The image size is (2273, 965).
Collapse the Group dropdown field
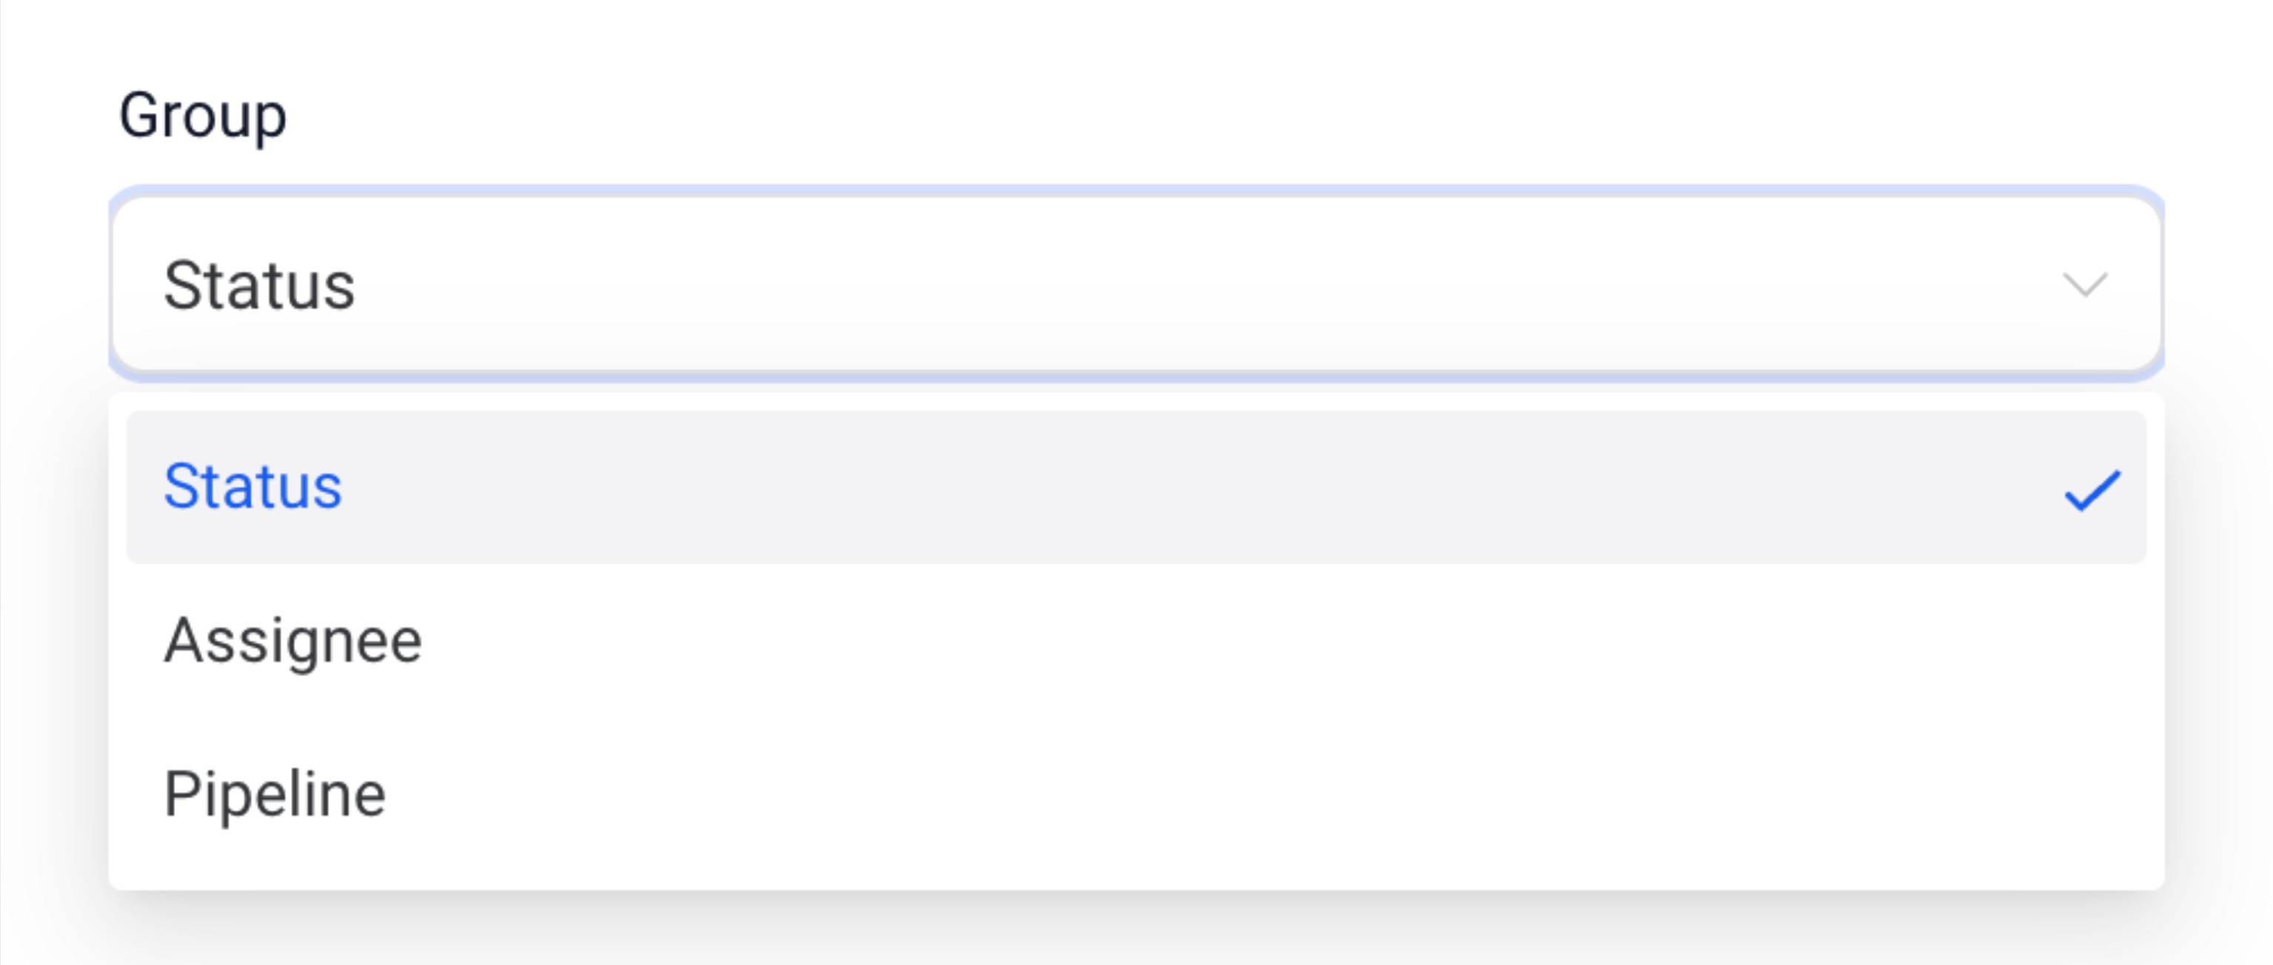pyautogui.click(x=1136, y=284)
